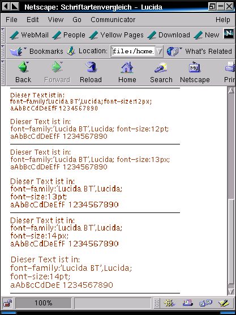
Task: Collapse the personal toolbar via its grip handle
Action: coord(3,35)
